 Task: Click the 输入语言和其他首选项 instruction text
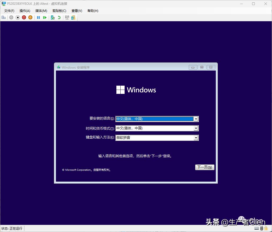[135, 156]
